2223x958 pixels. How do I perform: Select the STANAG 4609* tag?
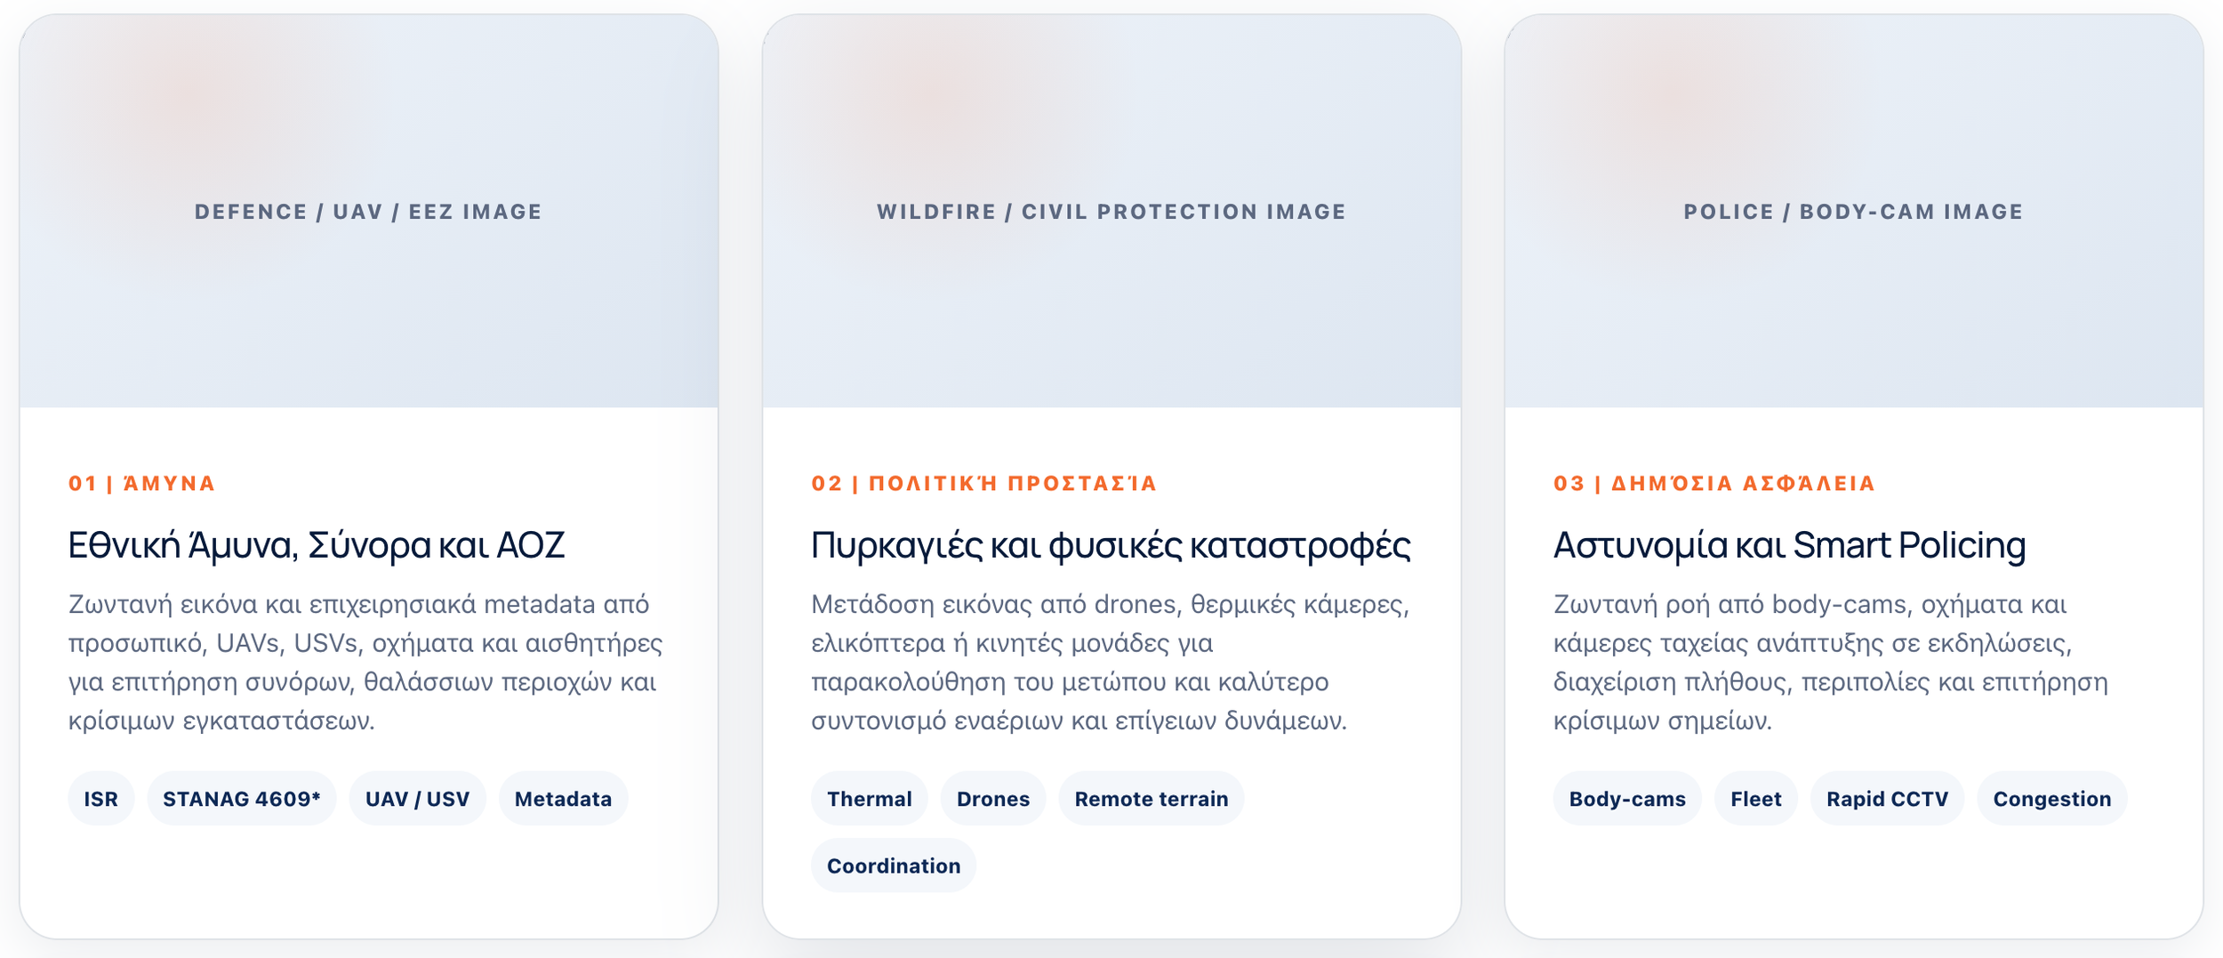click(241, 799)
